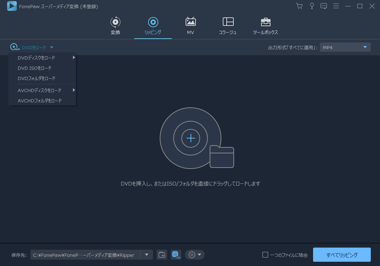Select the リッピング tab
Viewport: 380px width, 266px height.
point(153,26)
